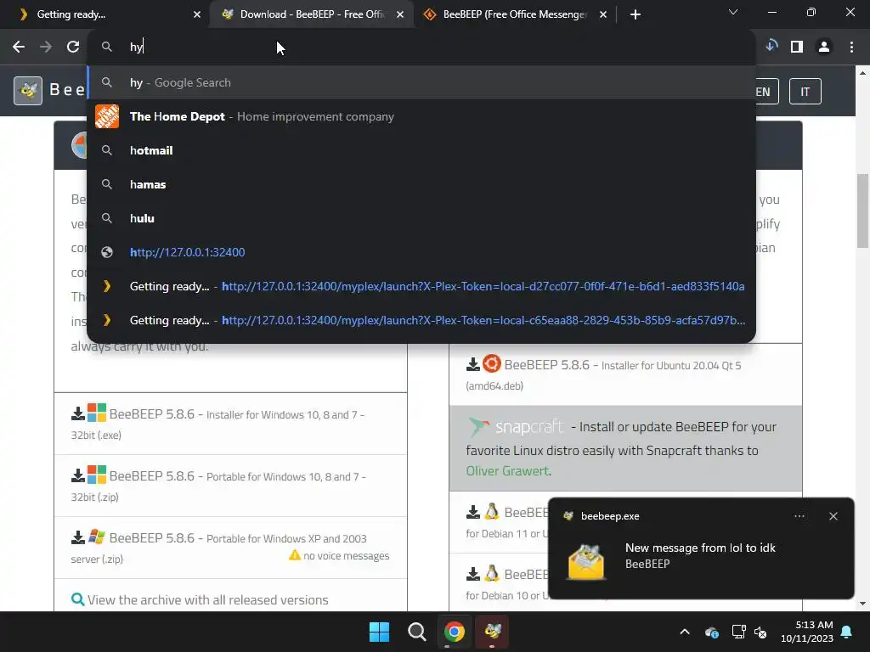Dismiss the beebeep.exe notification

pyautogui.click(x=833, y=516)
